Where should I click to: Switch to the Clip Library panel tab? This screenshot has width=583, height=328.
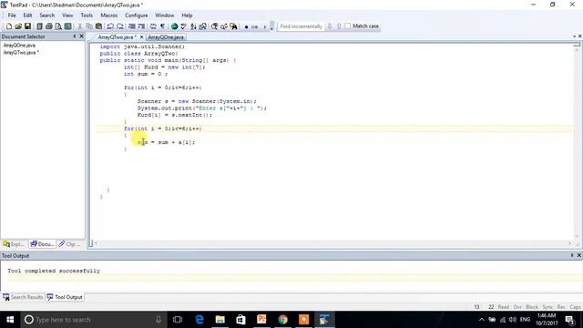(x=69, y=244)
